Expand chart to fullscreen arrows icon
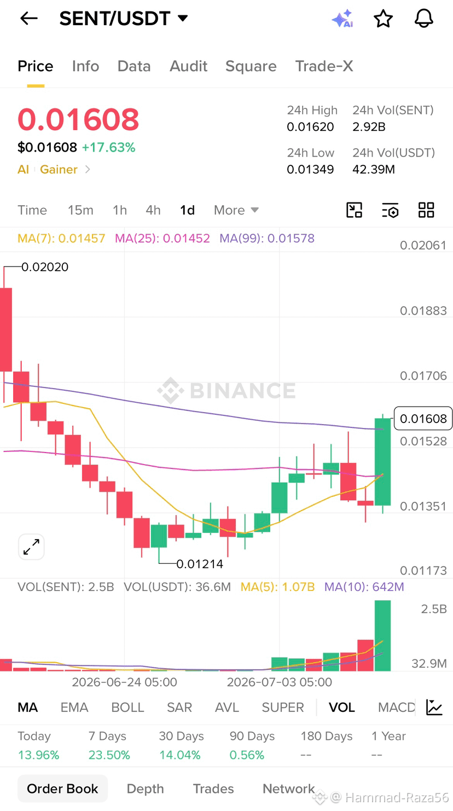 click(31, 547)
